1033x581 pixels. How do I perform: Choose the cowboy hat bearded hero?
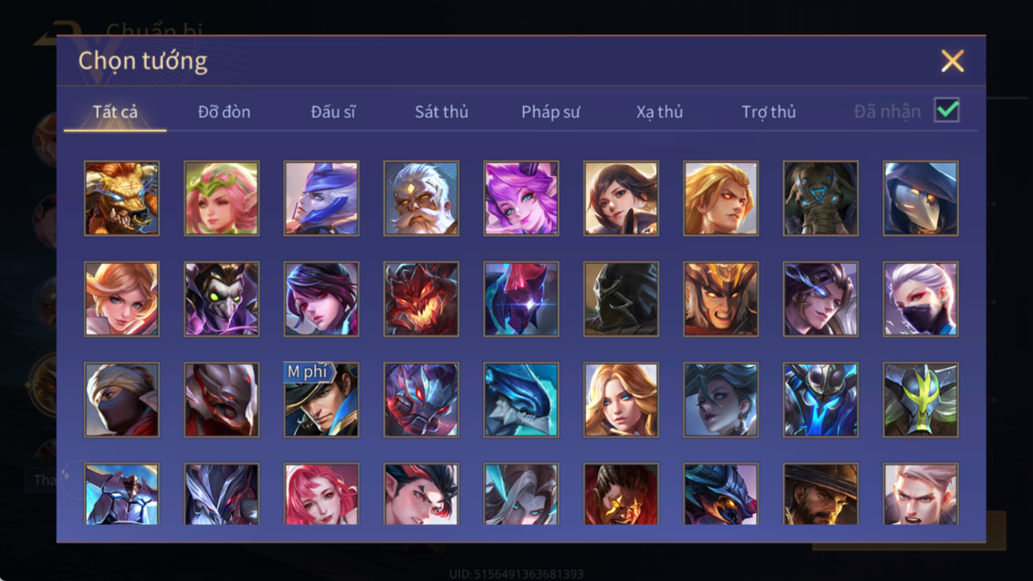pos(821,495)
